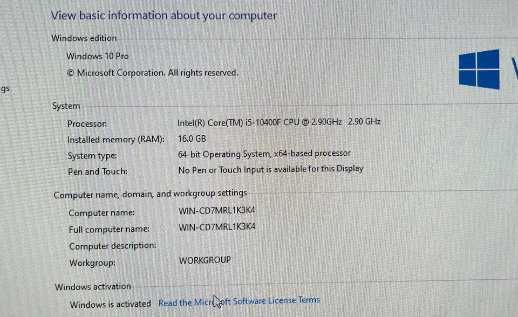Select the processor value Intel Core i5-10400F
Viewport: 518px width, 317px height.
[279, 122]
